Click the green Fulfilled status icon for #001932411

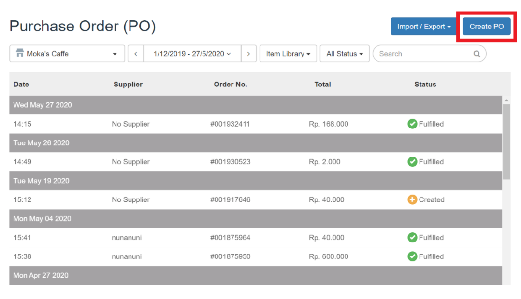(x=412, y=124)
